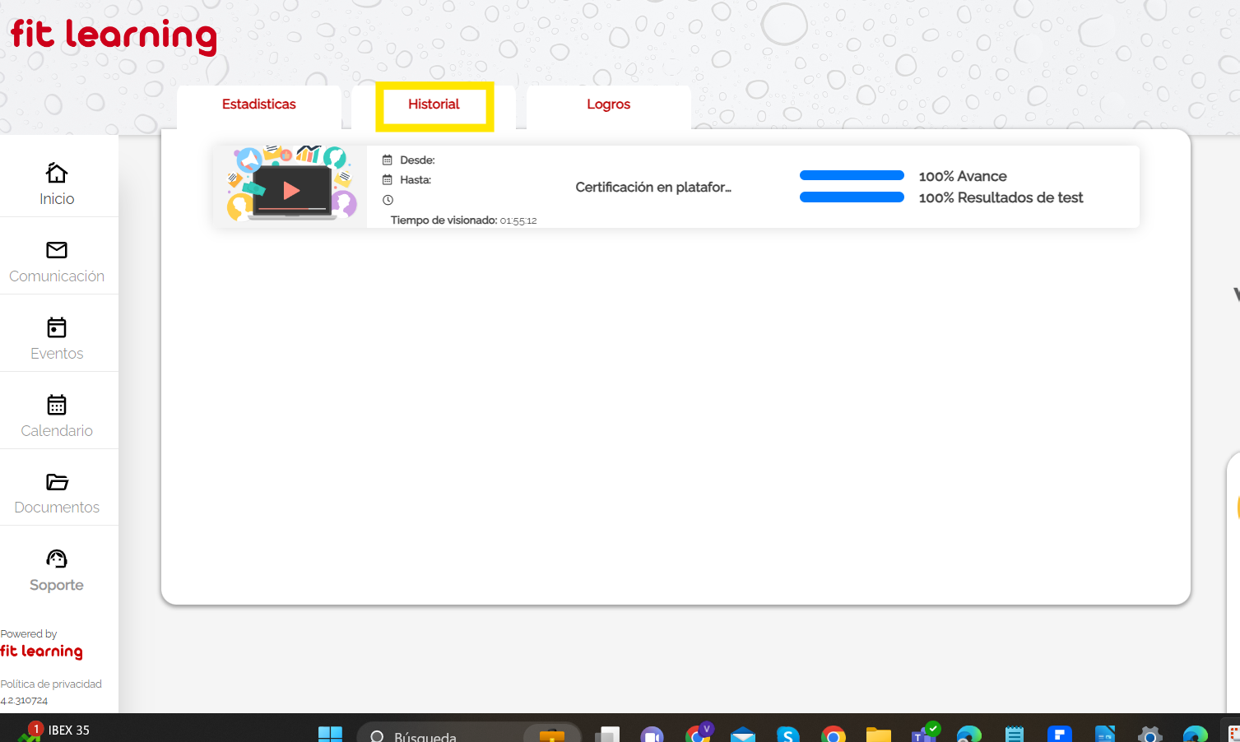1240x742 pixels.
Task: Open the Política de privacidad link
Action: pyautogui.click(x=51, y=684)
